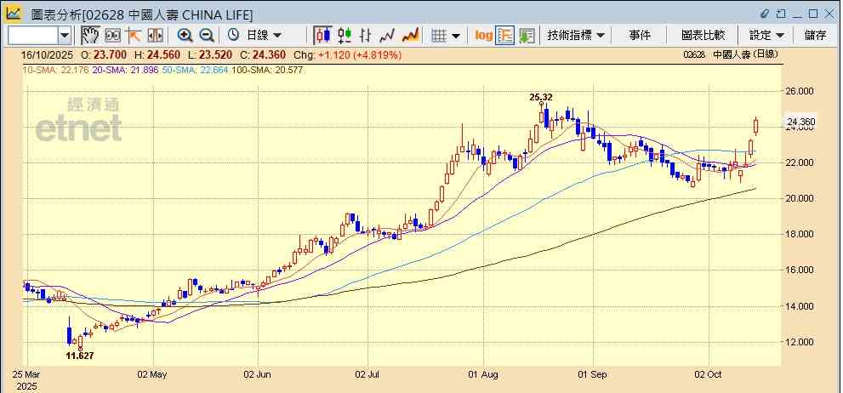This screenshot has height=393, width=843.
Task: Click the zoom in magnifier icon
Action: 185,35
